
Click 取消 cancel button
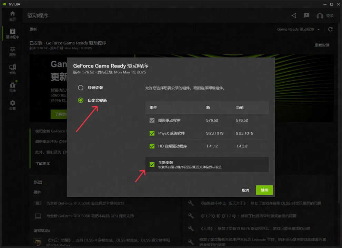[x=245, y=190]
